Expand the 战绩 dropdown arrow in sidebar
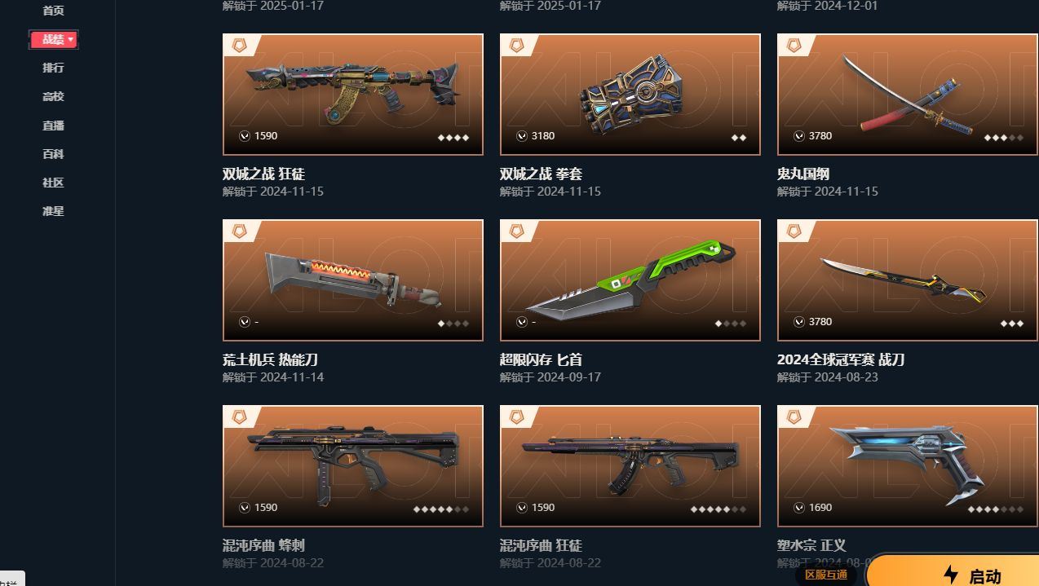Viewport: 1039px width, 586px height. tap(71, 39)
